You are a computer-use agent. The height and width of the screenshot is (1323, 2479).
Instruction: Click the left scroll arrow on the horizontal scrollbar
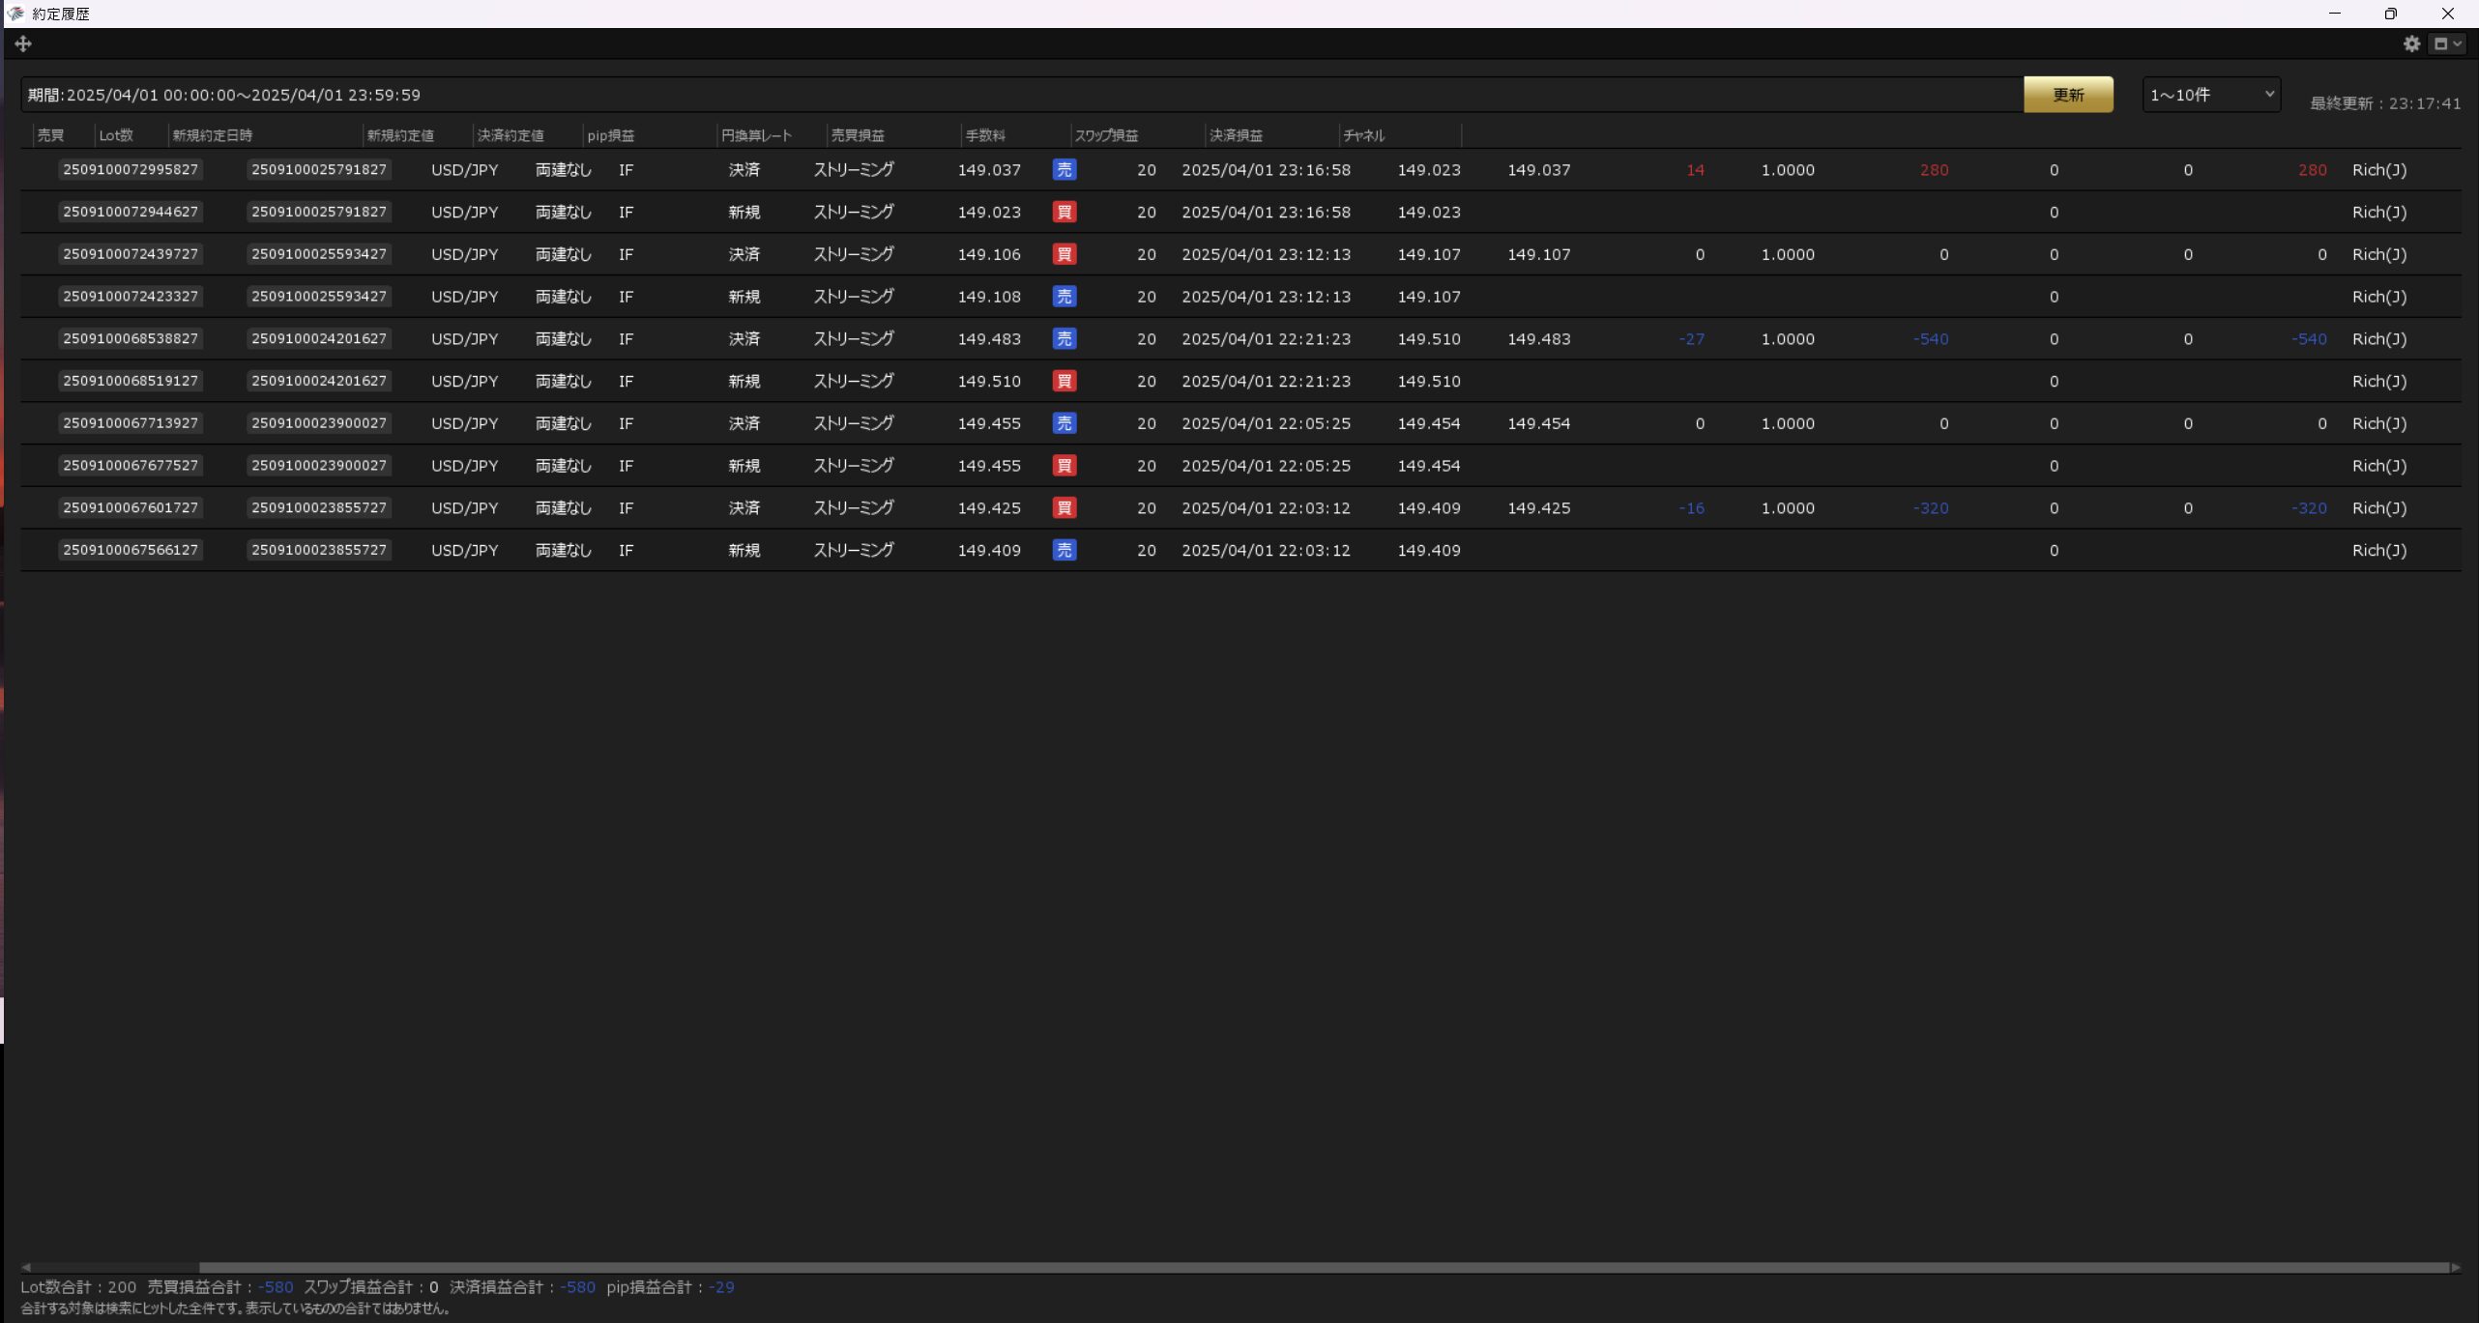pos(26,1267)
